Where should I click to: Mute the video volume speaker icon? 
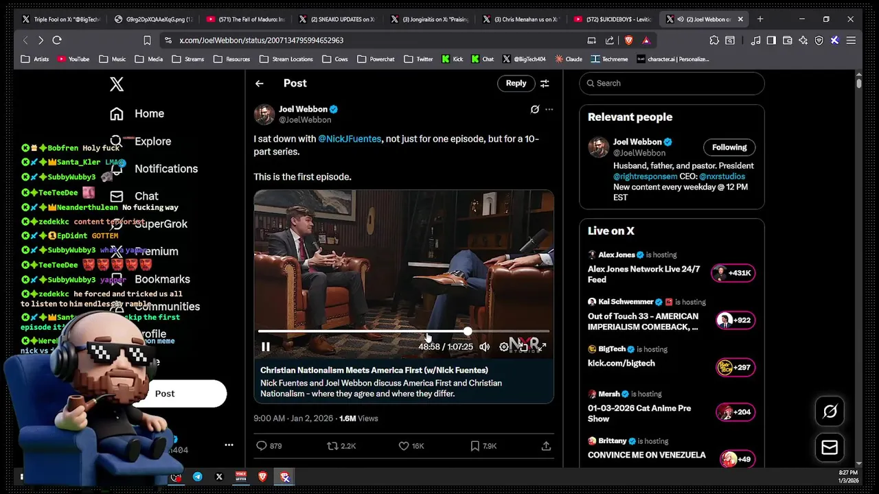tap(485, 347)
